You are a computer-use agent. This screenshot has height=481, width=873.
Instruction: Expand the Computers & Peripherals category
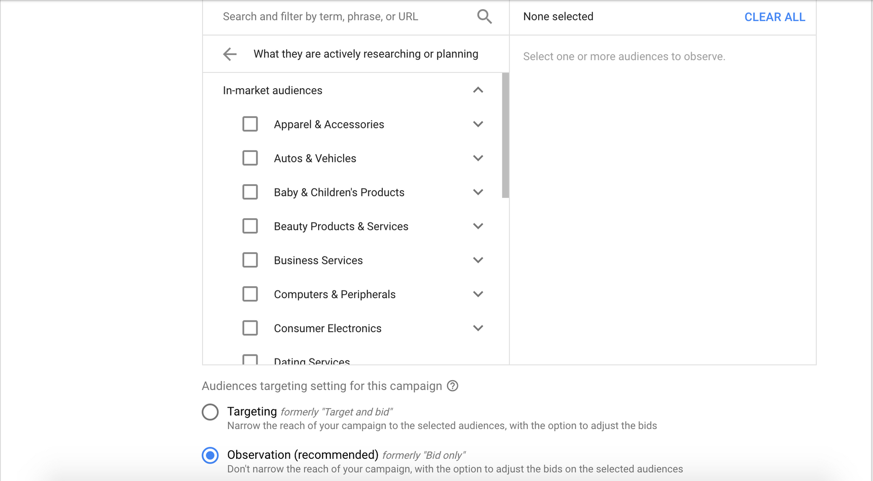click(478, 294)
